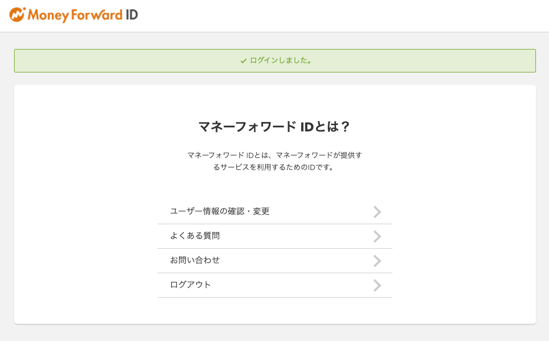Click the green checkmark in login notice

pos(243,61)
